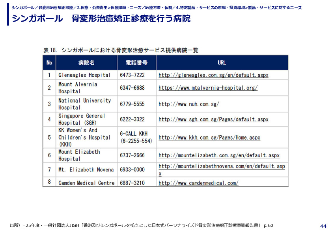Open the kkh.com.sg Home.aspx link
The image size is (332, 234).
point(209,138)
